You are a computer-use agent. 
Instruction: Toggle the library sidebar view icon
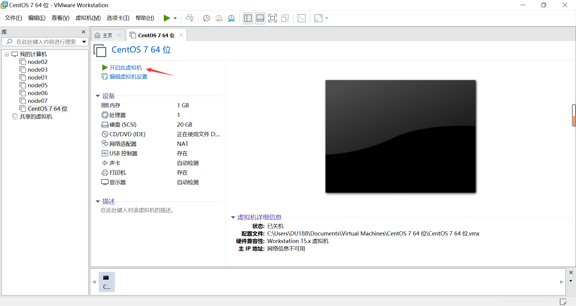point(248,18)
